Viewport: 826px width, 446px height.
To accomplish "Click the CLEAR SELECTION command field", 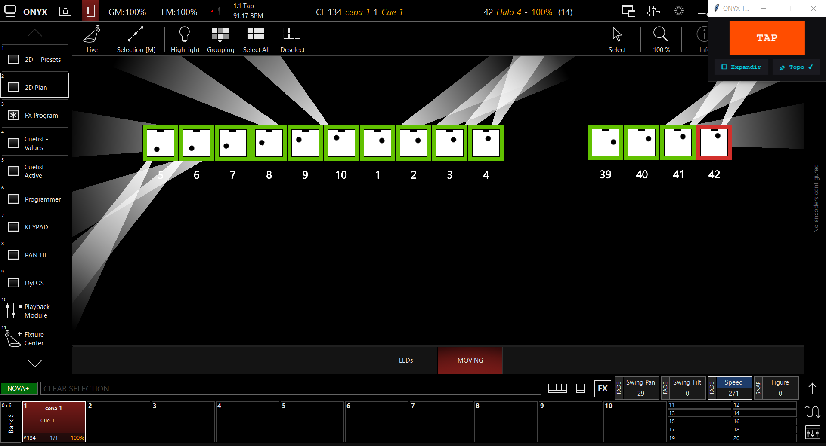I will 291,388.
